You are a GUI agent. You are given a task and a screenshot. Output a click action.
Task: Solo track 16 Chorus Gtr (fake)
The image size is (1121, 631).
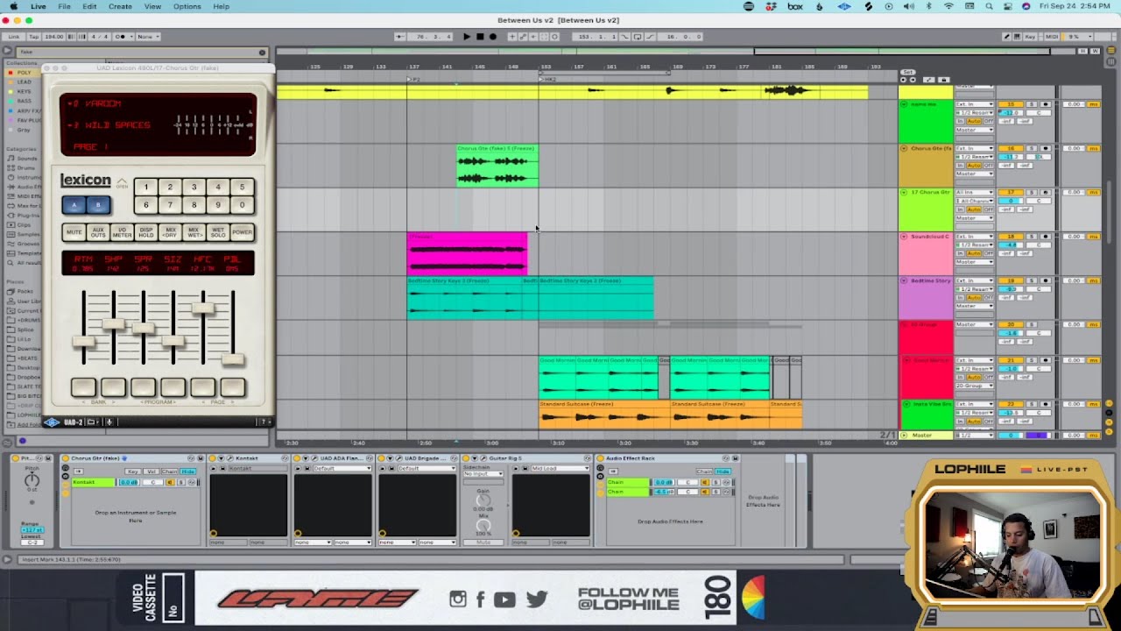(1031, 148)
